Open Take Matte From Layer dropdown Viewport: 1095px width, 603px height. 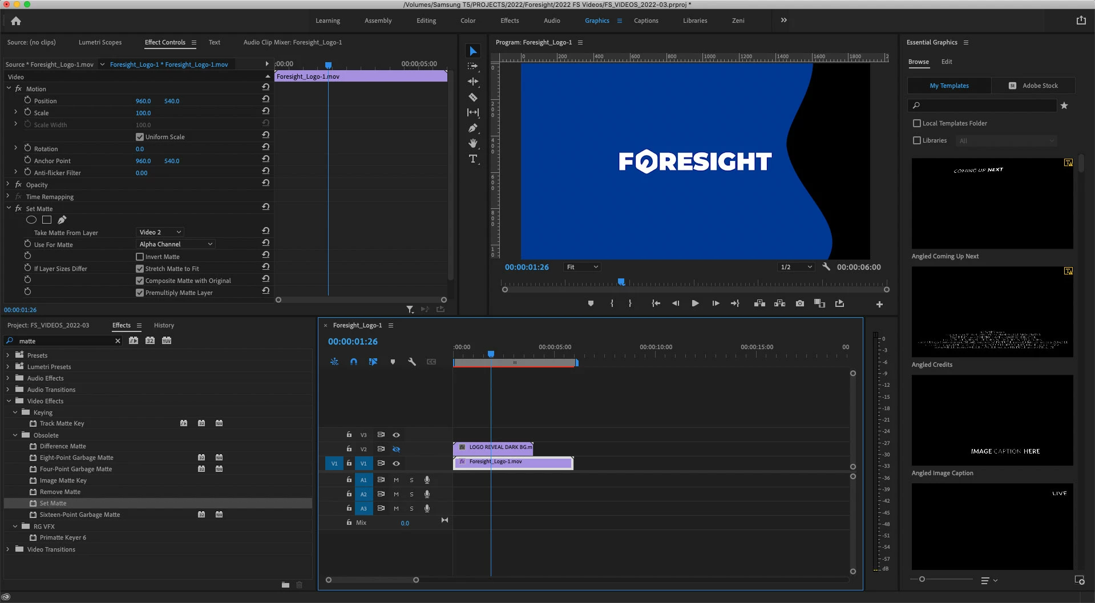160,232
